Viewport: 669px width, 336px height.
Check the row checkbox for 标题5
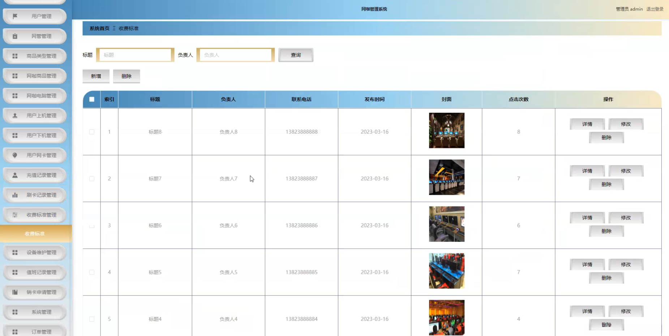coord(92,272)
